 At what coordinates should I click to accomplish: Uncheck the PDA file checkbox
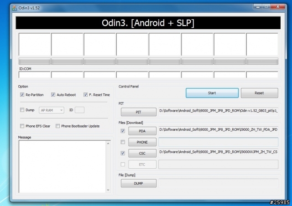pyautogui.click(x=123, y=131)
